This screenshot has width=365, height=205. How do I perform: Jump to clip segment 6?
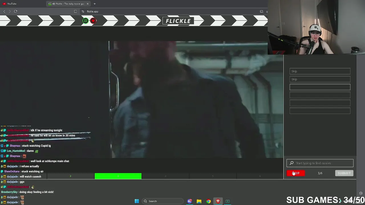(x=260, y=176)
